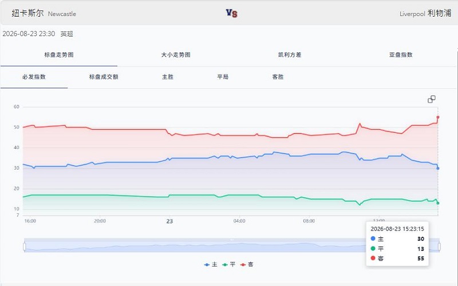458x286 pixels.
Task: Click the tooltip timestamp 2026-08-23 15:23:15
Action: tap(397, 229)
